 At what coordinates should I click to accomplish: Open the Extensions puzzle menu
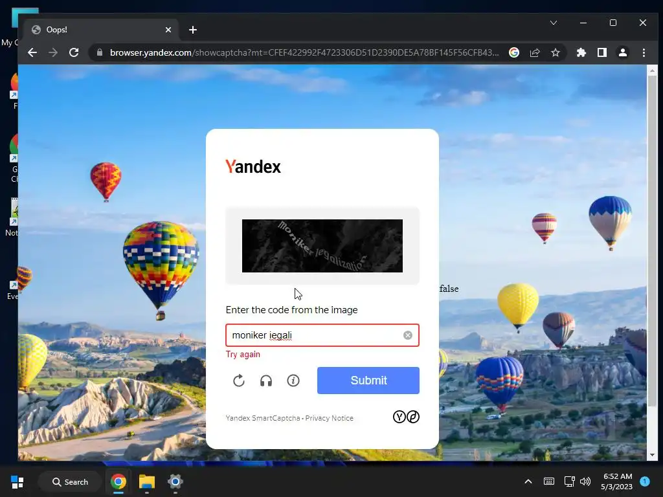[581, 52]
